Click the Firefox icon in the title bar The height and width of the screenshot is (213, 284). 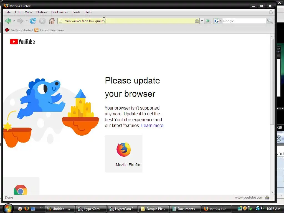(6, 6)
